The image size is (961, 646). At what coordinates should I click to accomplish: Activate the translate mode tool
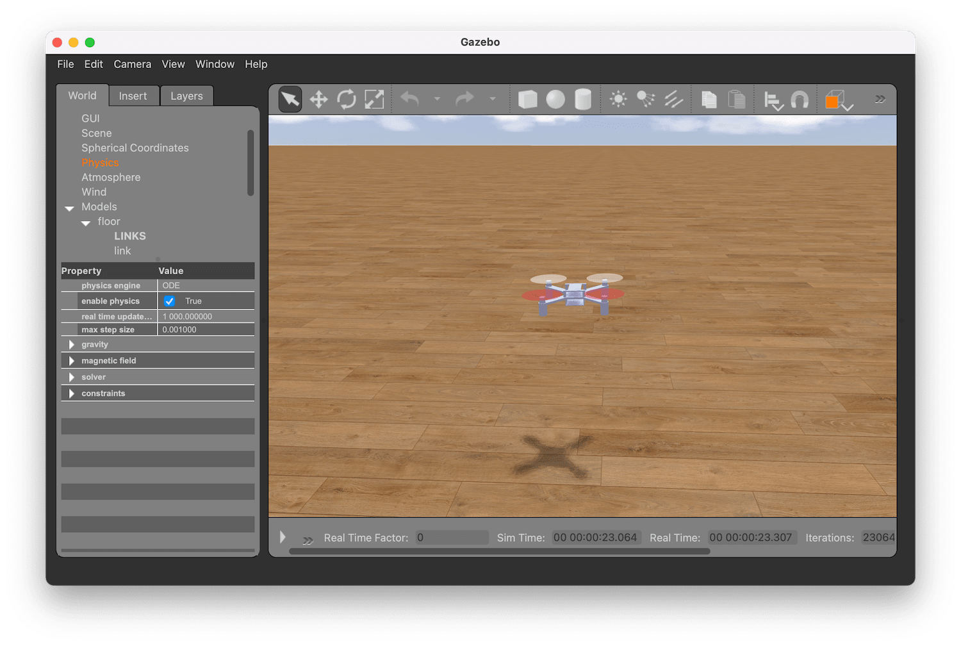318,99
